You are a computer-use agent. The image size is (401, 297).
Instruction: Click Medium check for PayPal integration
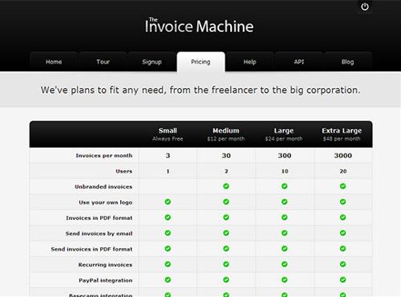[226, 279]
